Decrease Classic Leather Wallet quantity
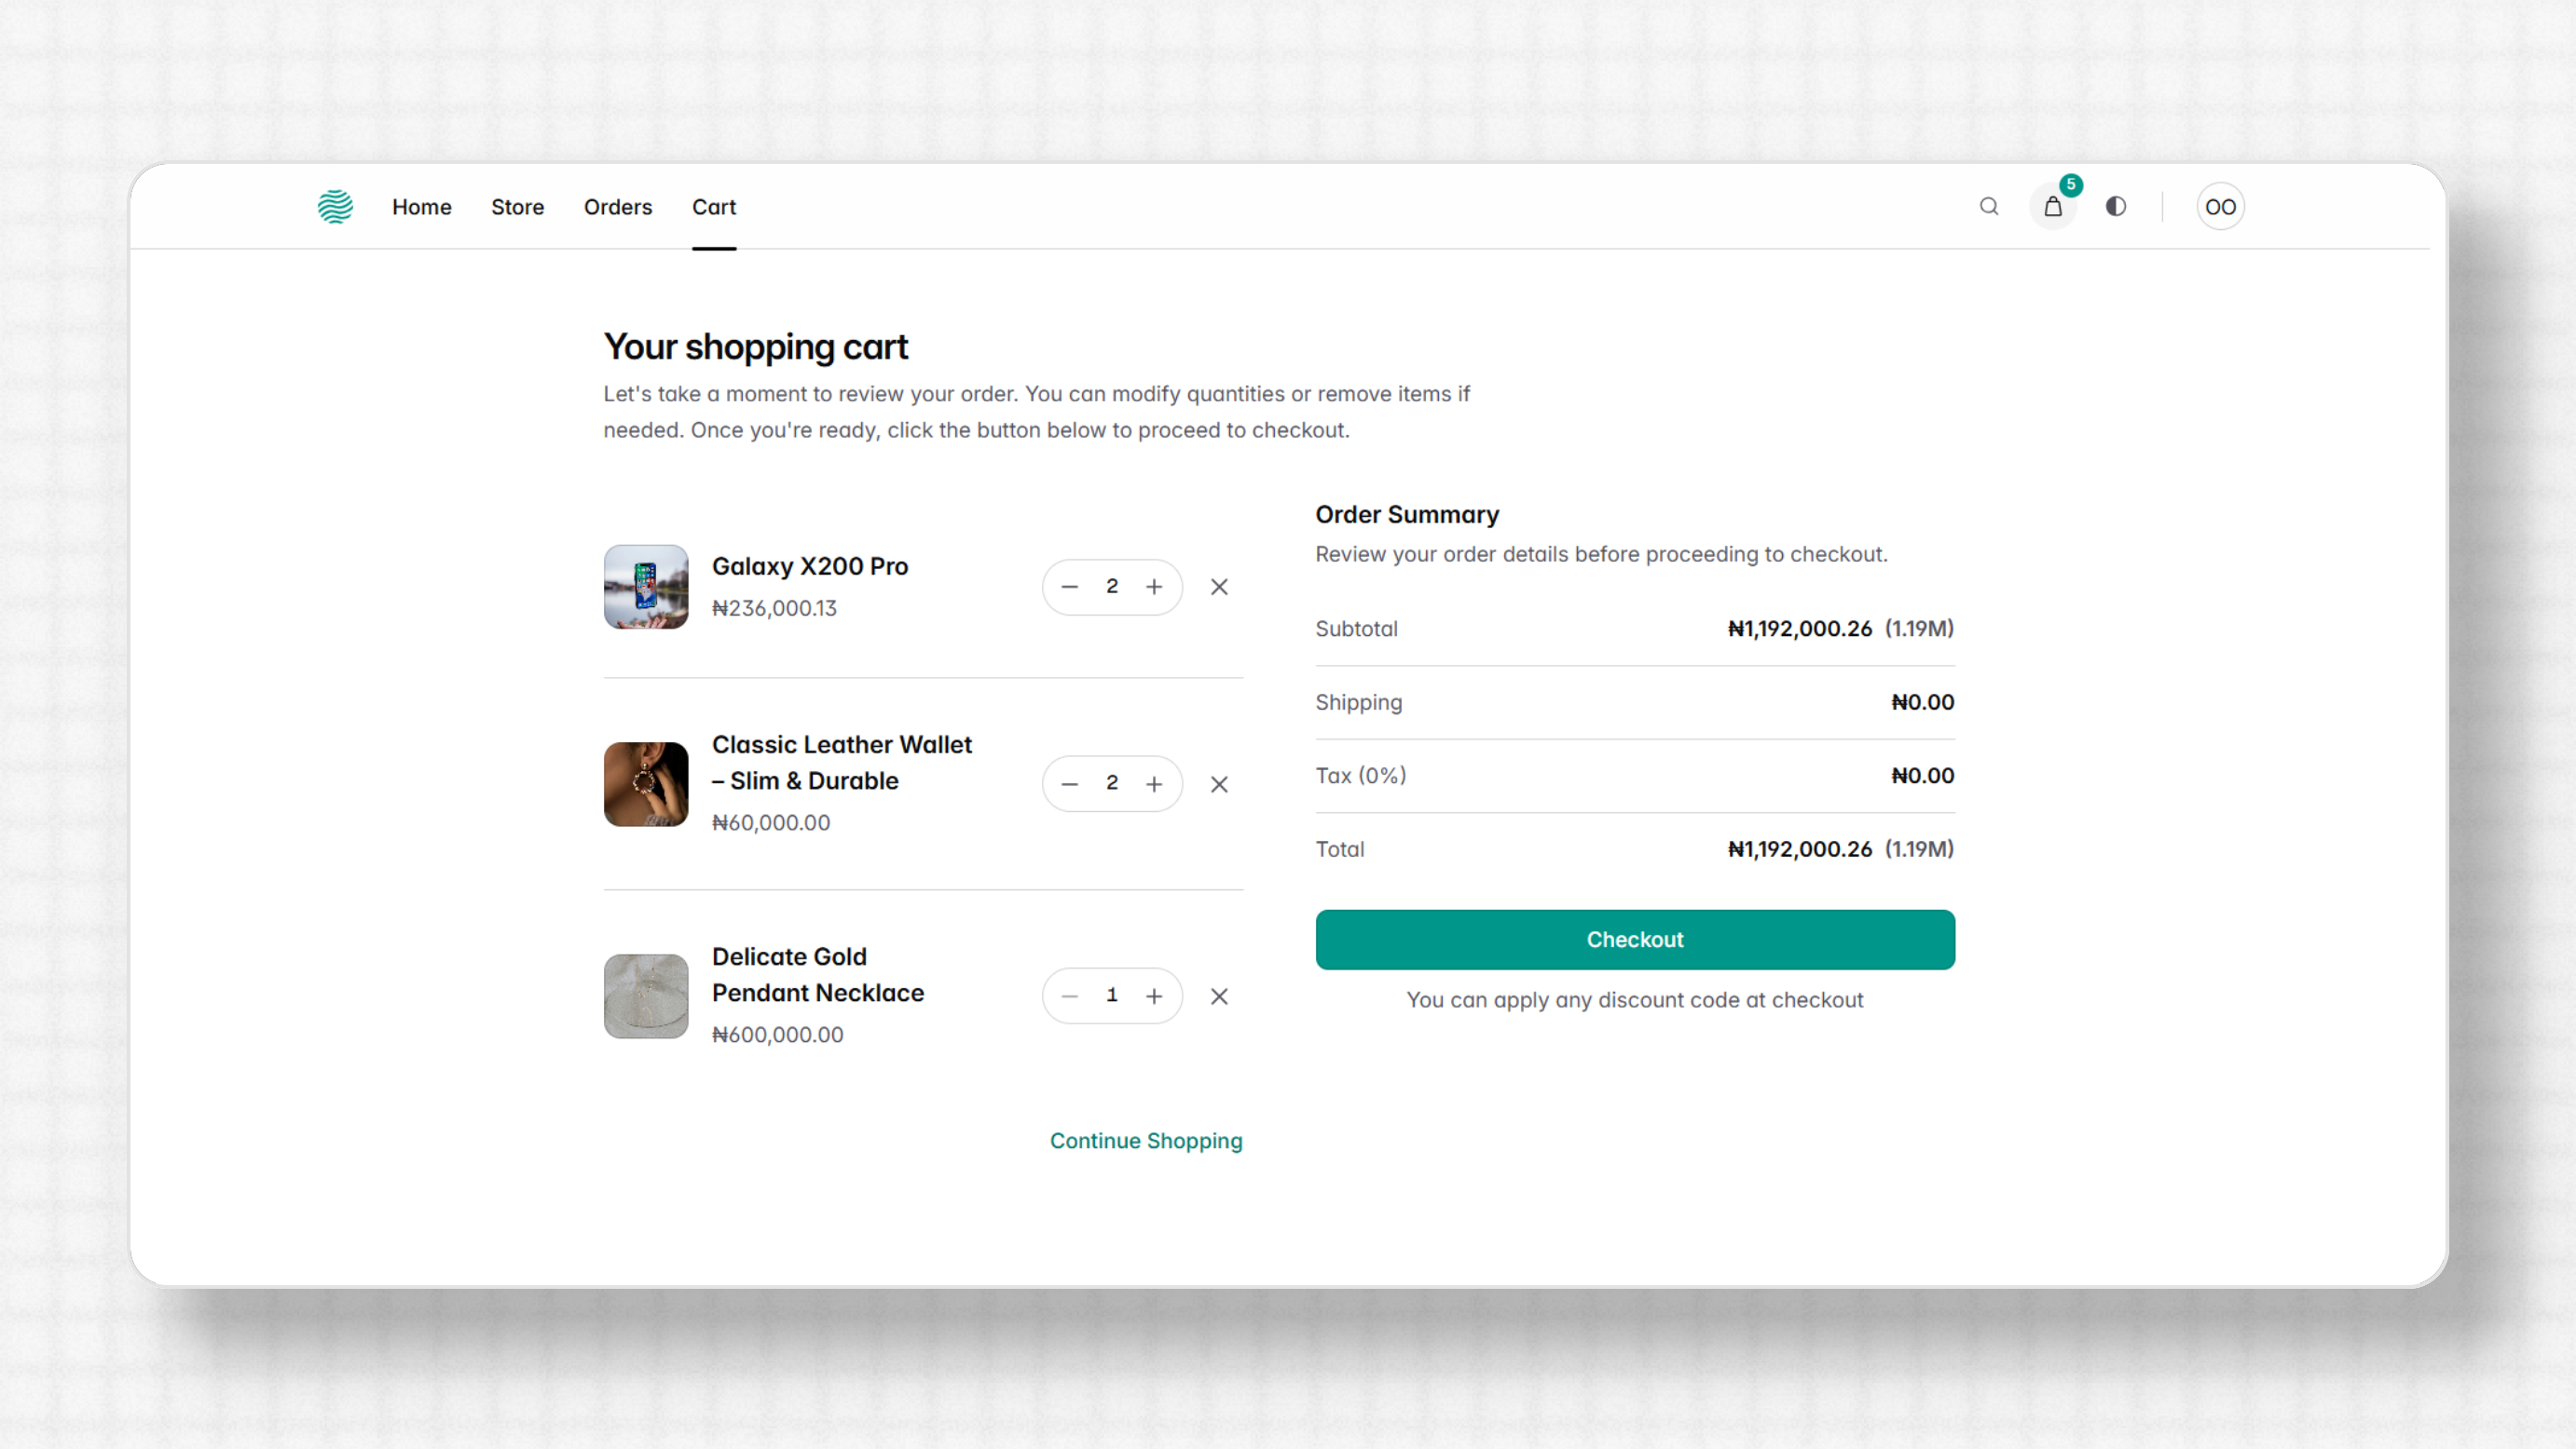Viewport: 2576px width, 1449px height. tap(1069, 784)
